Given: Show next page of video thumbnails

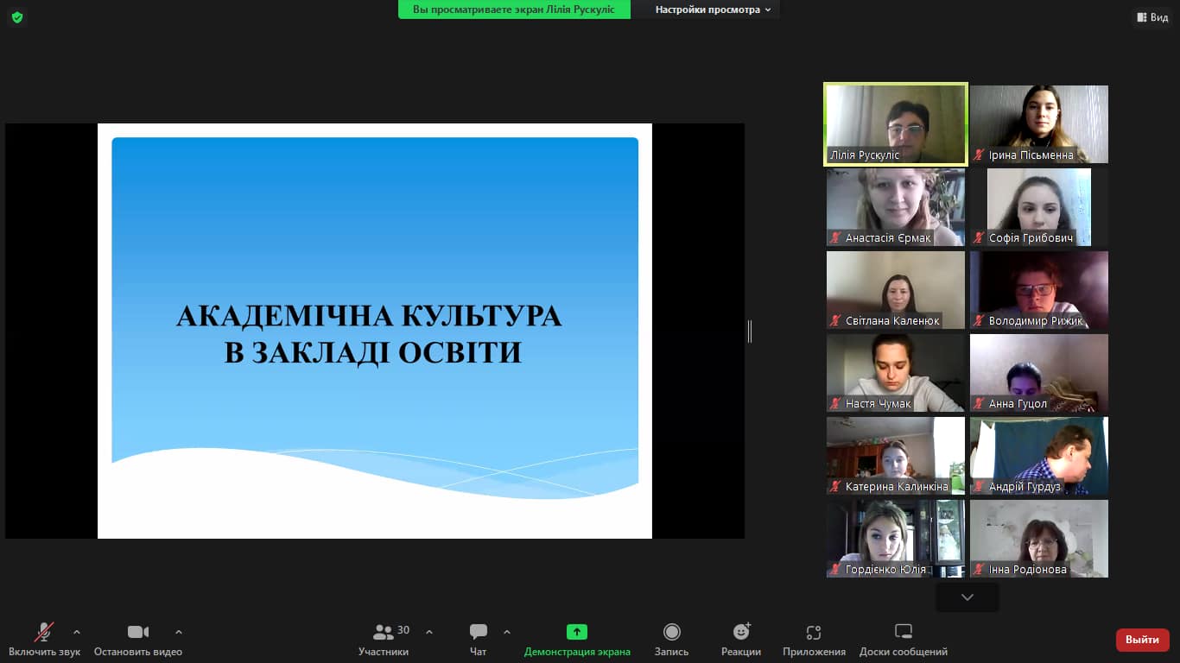Looking at the screenshot, I should (x=967, y=597).
